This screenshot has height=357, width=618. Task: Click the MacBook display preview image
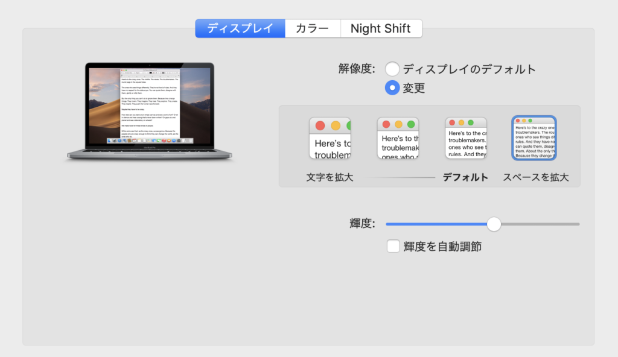coord(150,111)
